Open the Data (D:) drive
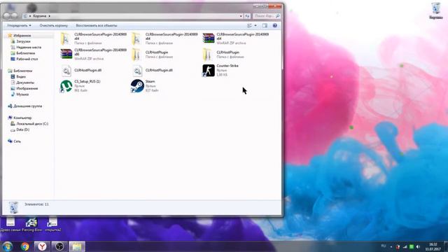The width and height of the screenshot is (448, 252). (x=22, y=129)
